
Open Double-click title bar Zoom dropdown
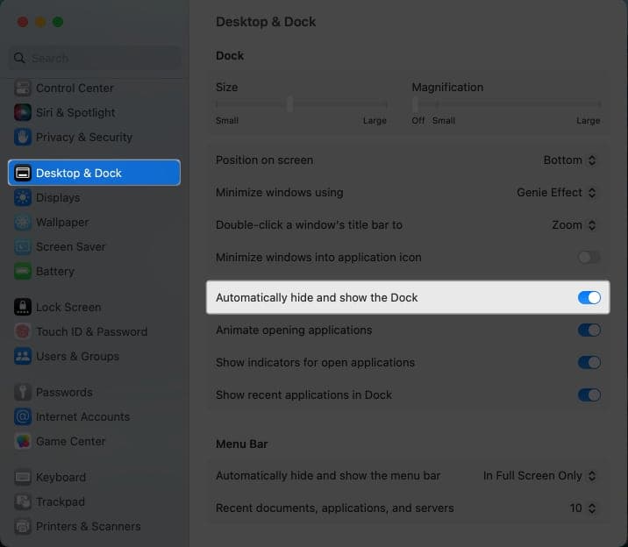click(574, 225)
